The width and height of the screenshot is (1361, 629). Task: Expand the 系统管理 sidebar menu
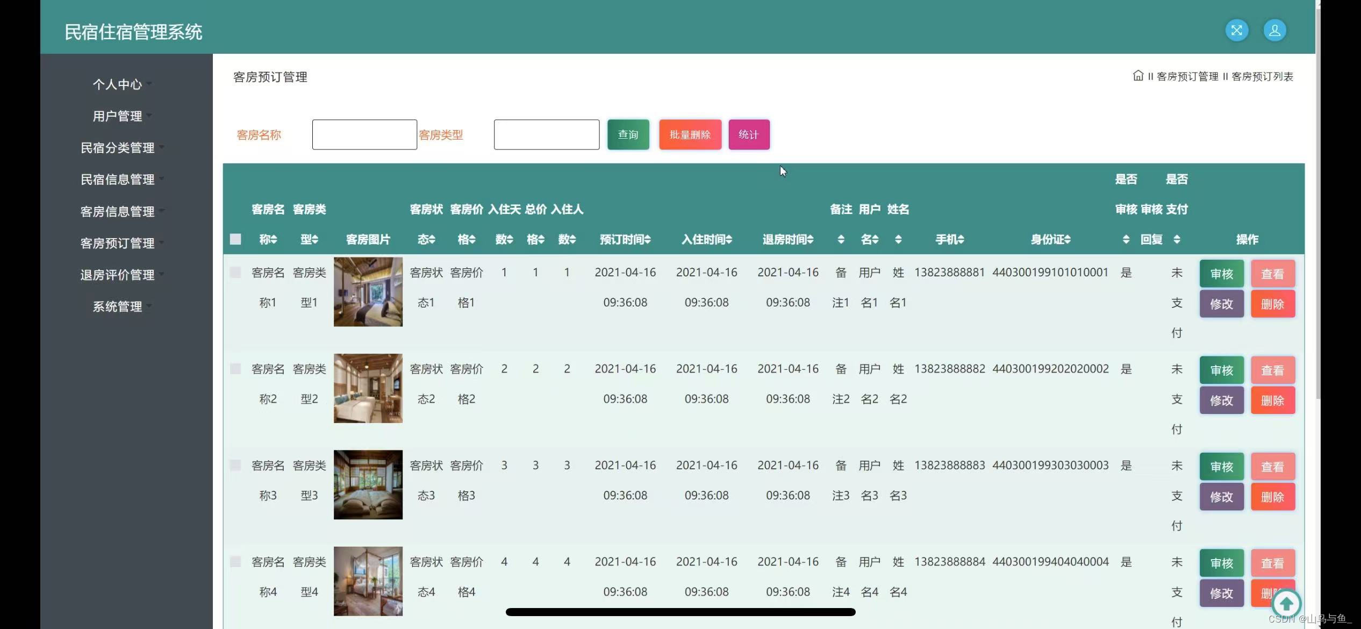[117, 306]
